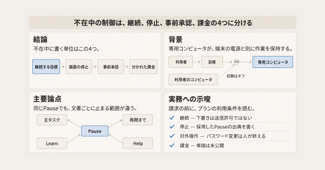Click text 継続 — 下書きは送信許可ではない
Image resolution: width=325 pixels, height=170 pixels.
[216, 118]
